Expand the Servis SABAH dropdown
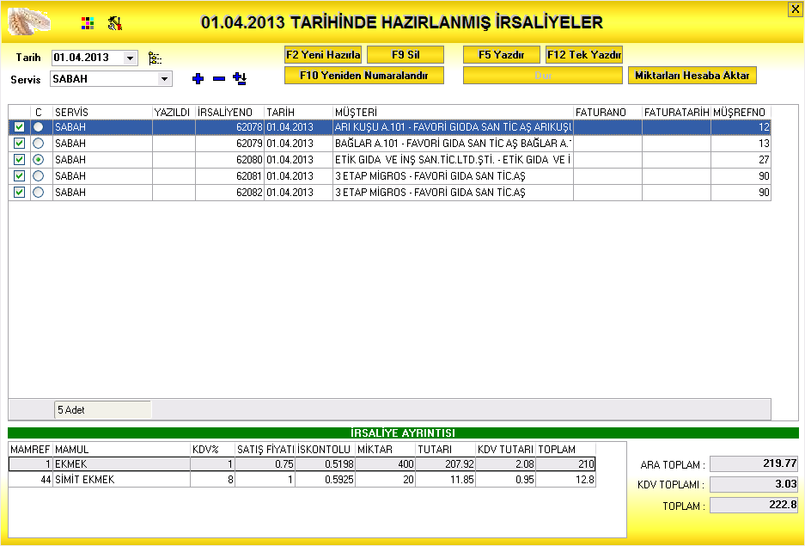This screenshot has width=805, height=546. [164, 79]
